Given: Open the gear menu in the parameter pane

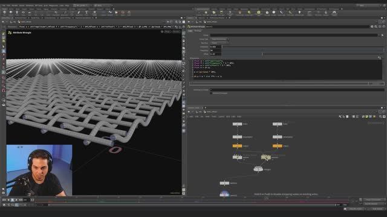Looking at the screenshot, I should 372,27.
